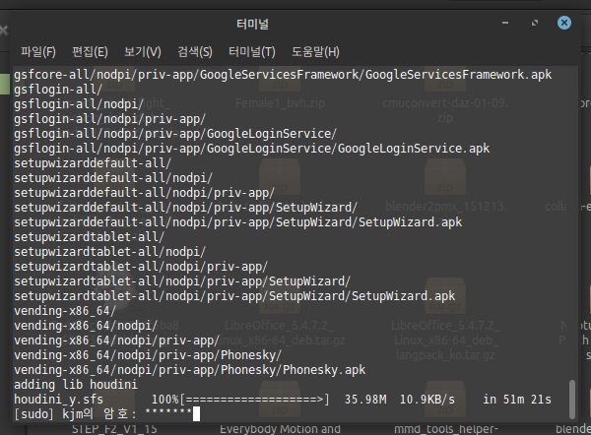Click the 'in 51m 21s' elapsed time text
Image resolution: width=591 pixels, height=435 pixels.
point(517,400)
